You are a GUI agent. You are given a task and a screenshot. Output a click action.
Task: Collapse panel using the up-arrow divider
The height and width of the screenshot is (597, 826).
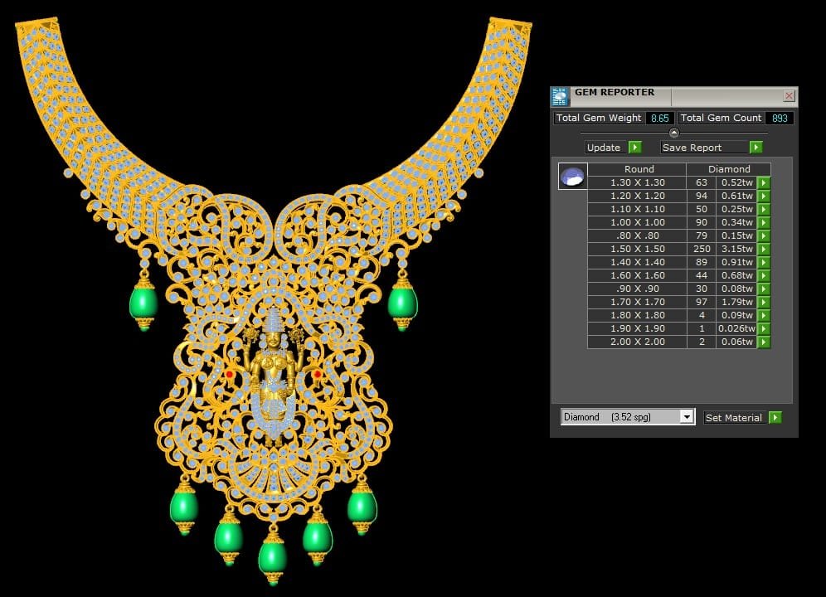pos(673,133)
